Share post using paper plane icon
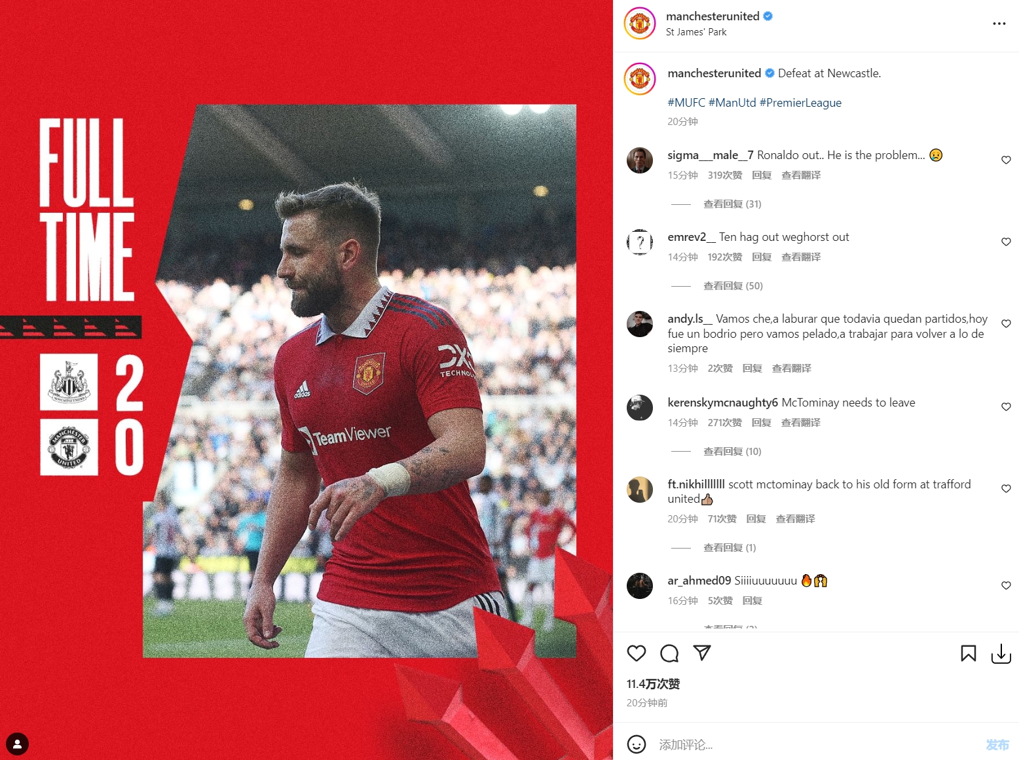 point(702,653)
